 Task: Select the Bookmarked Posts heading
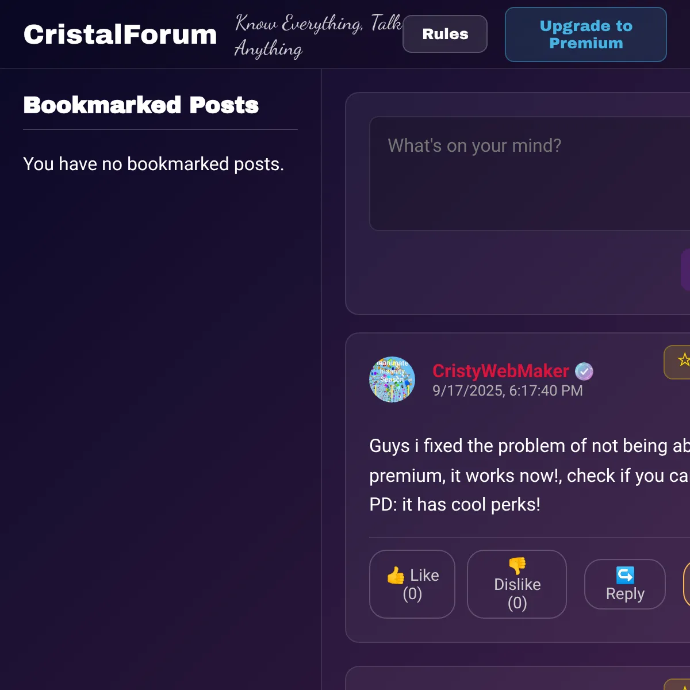(x=141, y=105)
